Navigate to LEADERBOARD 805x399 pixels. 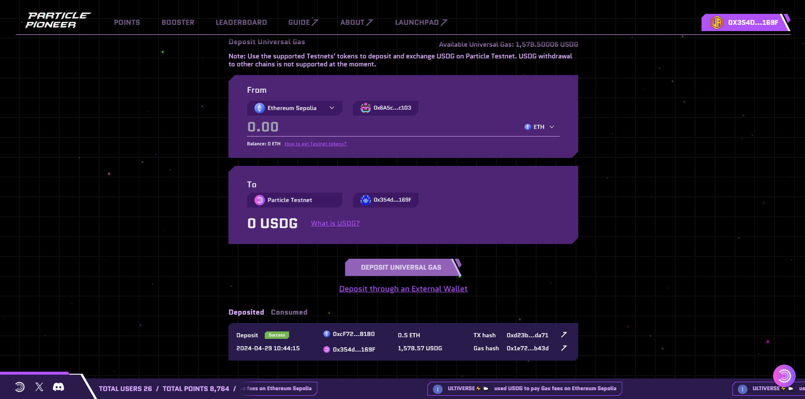241,22
